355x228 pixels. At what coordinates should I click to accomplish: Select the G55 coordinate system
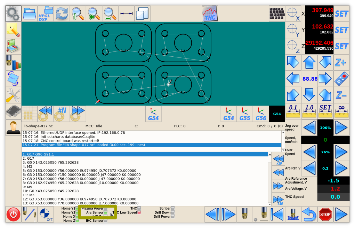point(245,114)
